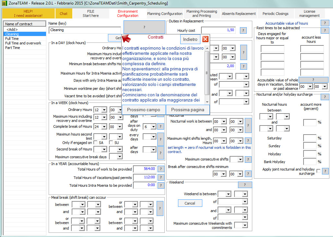333x237 pixels.
Task: Click Total Hours of work field 564:00
Action: 145,169
